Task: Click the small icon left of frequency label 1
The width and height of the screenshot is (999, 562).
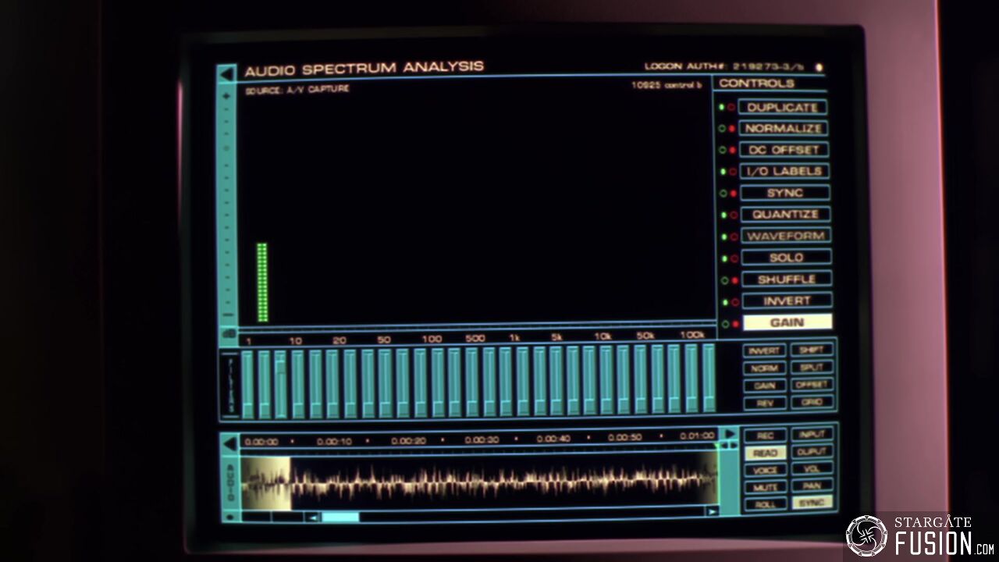Action: pyautogui.click(x=229, y=334)
